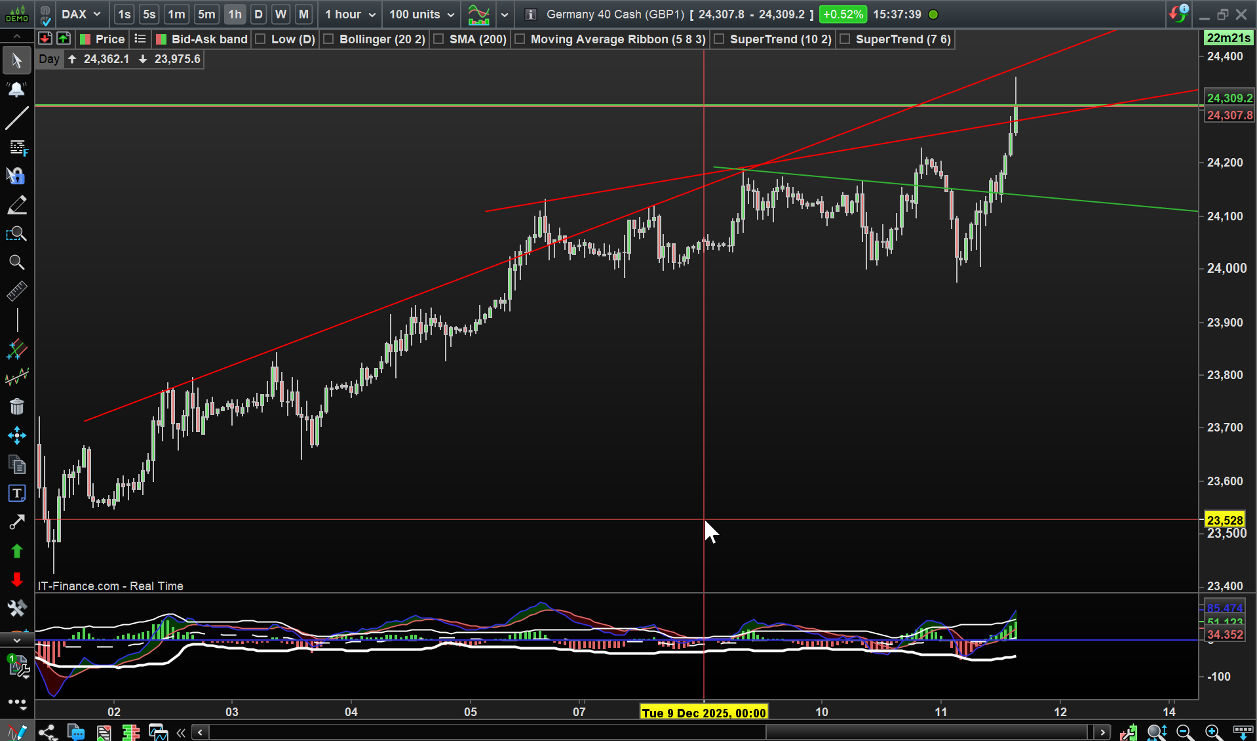Screen dimensions: 1257x741
Task: Click the Price red-green color swatch
Action: [x=85, y=39]
